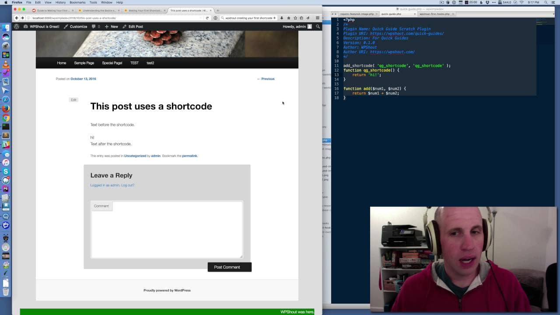560x315 pixels.
Task: Open the Firefox hamburger menu
Action: 318,18
